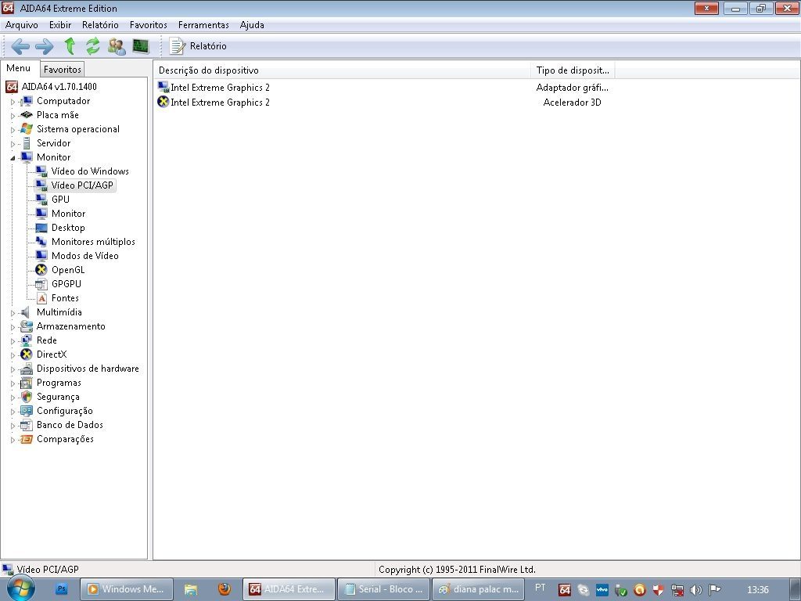Open the green monitor diagnostics toolbar icon

(x=141, y=46)
